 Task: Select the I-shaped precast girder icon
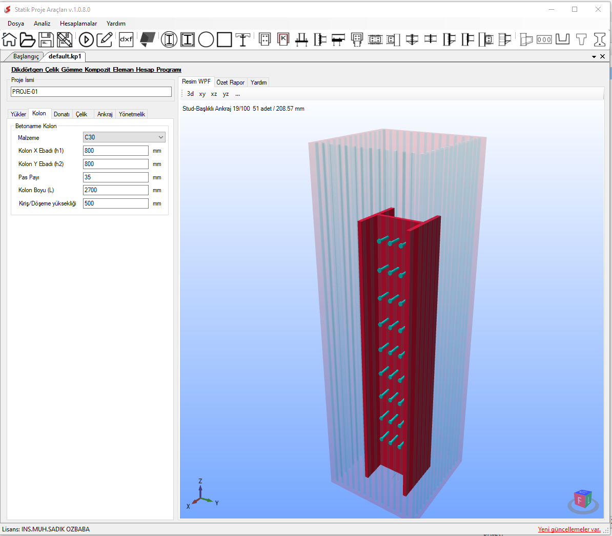(x=600, y=39)
